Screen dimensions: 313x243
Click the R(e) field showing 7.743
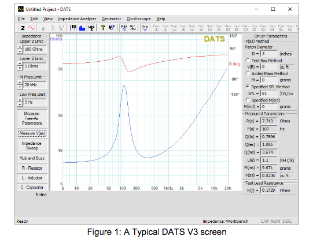(x=268, y=121)
